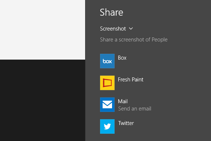The height and width of the screenshot is (141, 211).
Task: Click the Mail envelope icon
Action: point(107,105)
